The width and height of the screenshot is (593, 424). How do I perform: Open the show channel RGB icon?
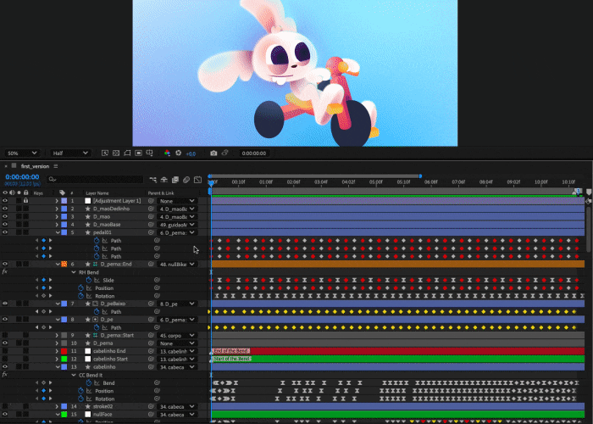(x=167, y=153)
